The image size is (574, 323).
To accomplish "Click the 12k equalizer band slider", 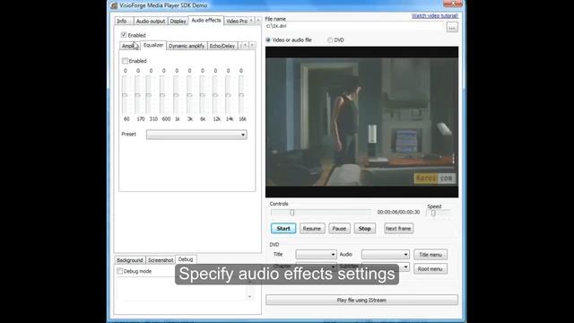I will pyautogui.click(x=215, y=95).
